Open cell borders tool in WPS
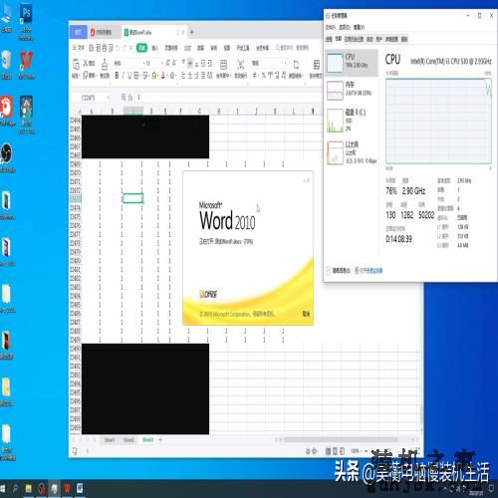 (x=136, y=76)
